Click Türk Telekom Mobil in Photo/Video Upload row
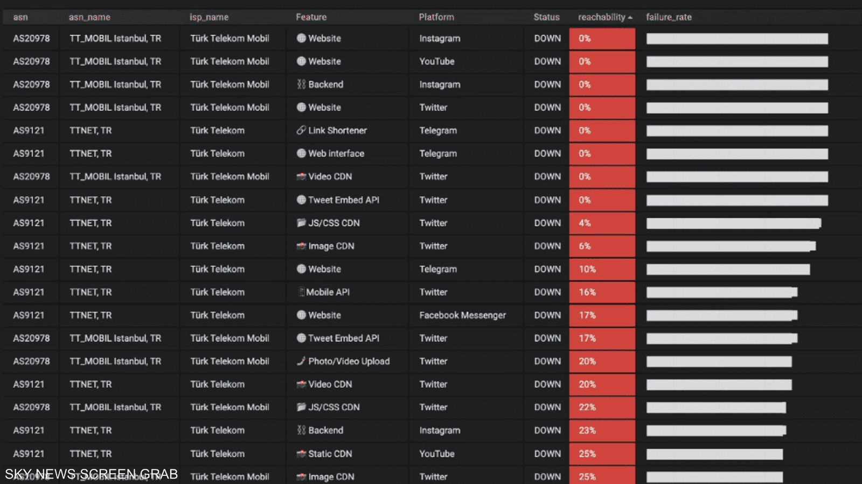 tap(230, 361)
